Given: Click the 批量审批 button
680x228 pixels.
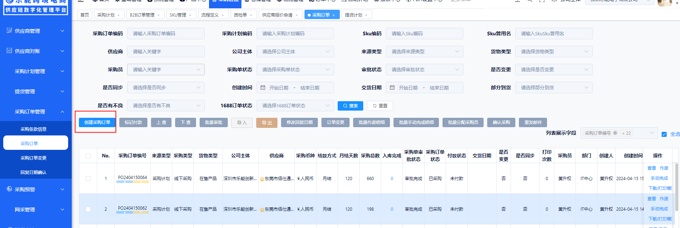Looking at the screenshot, I should click(214, 122).
